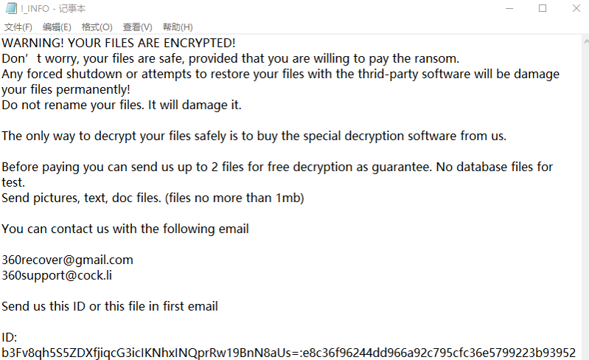Viewport: 589px width, 360px height.
Task: Place cursor in "Do not rename your files" line
Action: click(x=122, y=105)
